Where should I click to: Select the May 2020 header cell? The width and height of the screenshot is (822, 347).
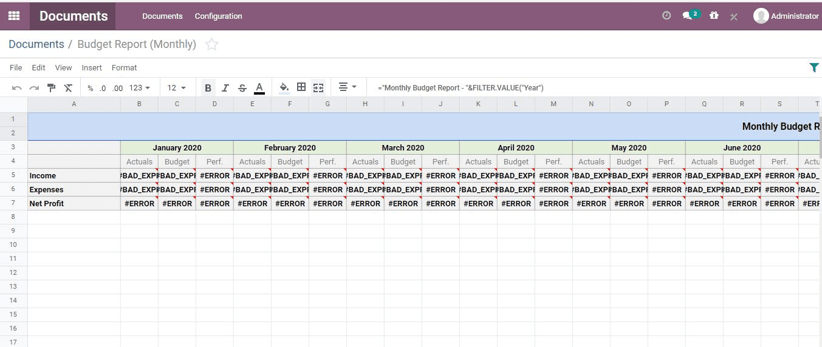coord(629,147)
